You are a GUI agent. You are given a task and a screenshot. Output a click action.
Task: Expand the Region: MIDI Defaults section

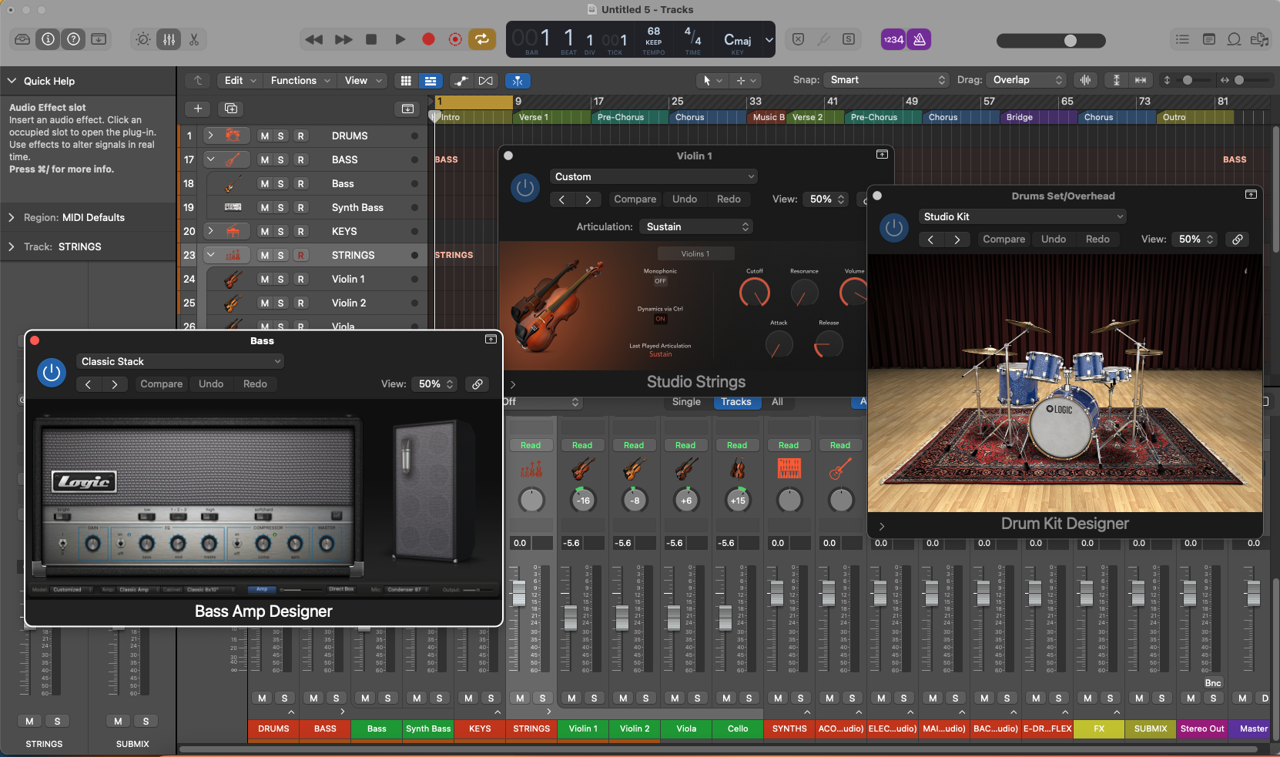tap(12, 218)
